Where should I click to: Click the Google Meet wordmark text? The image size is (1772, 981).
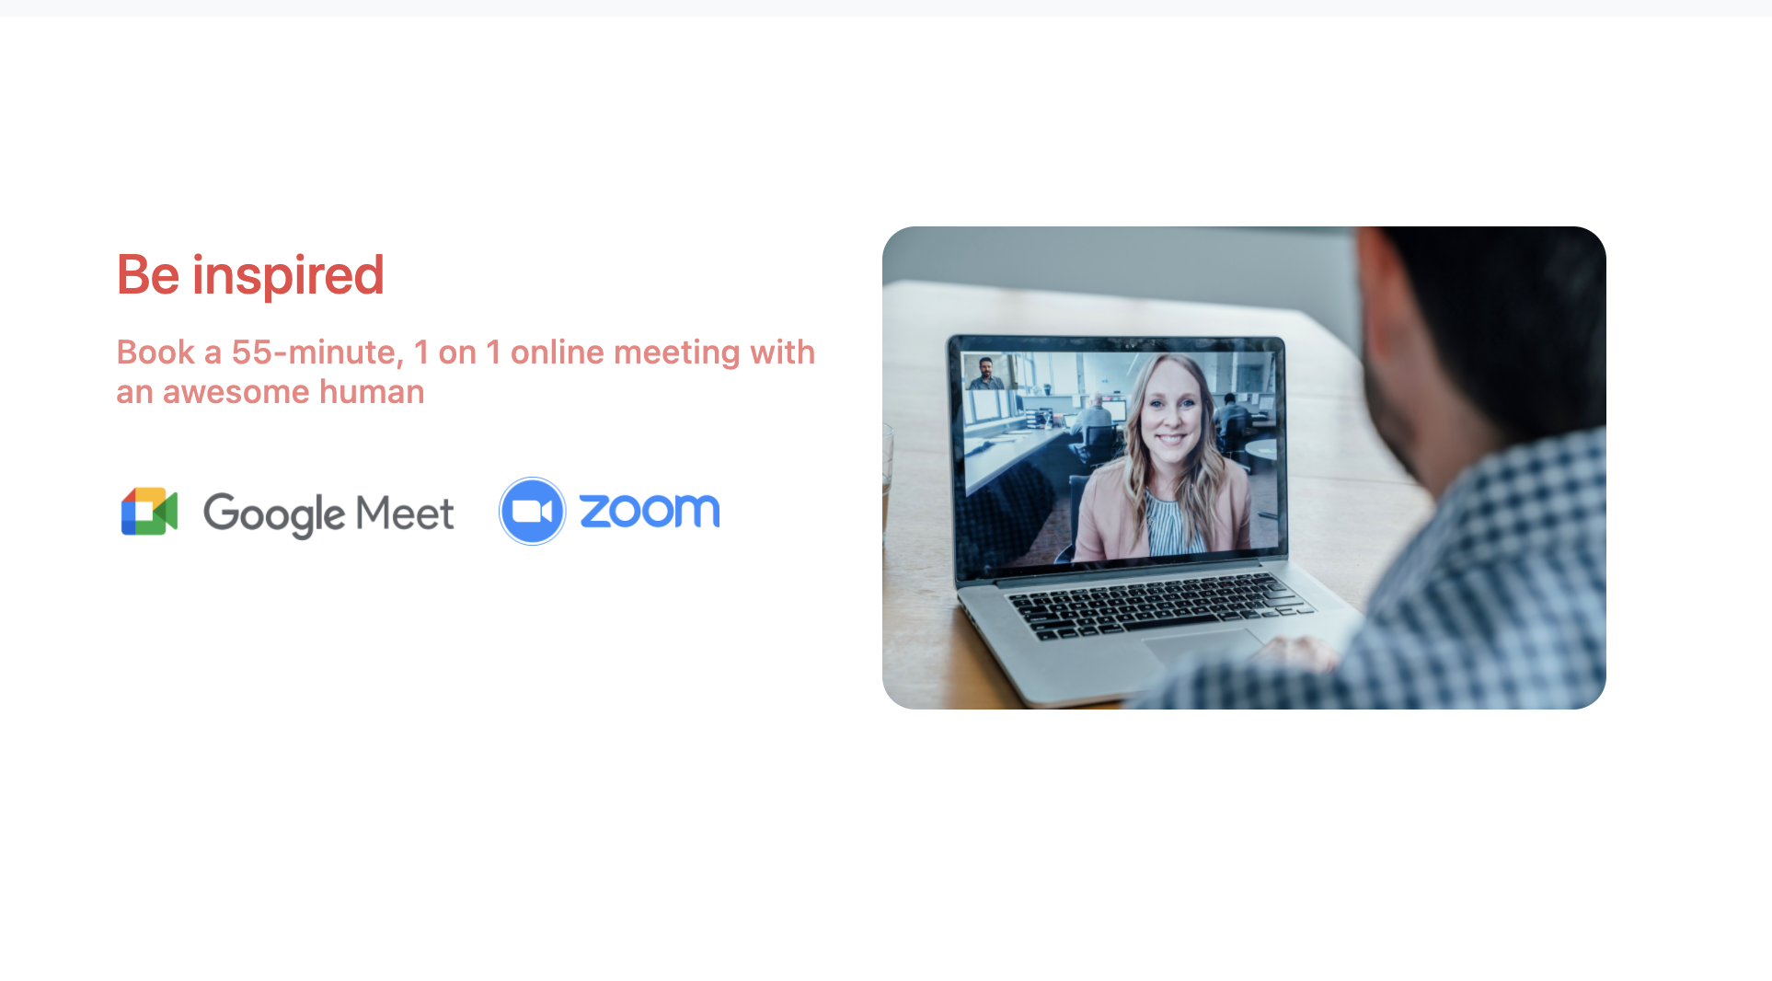pos(328,514)
